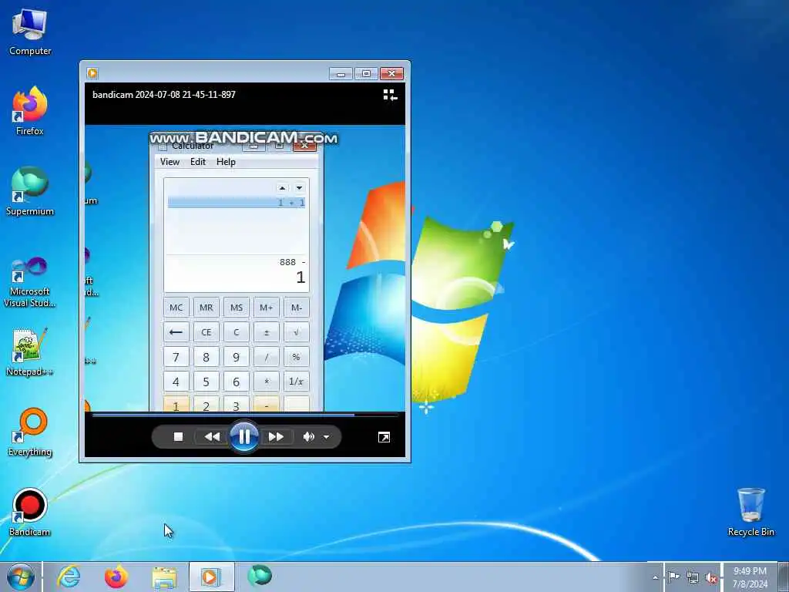This screenshot has width=789, height=592.
Task: Stop playback in Media Player
Action: [178, 436]
